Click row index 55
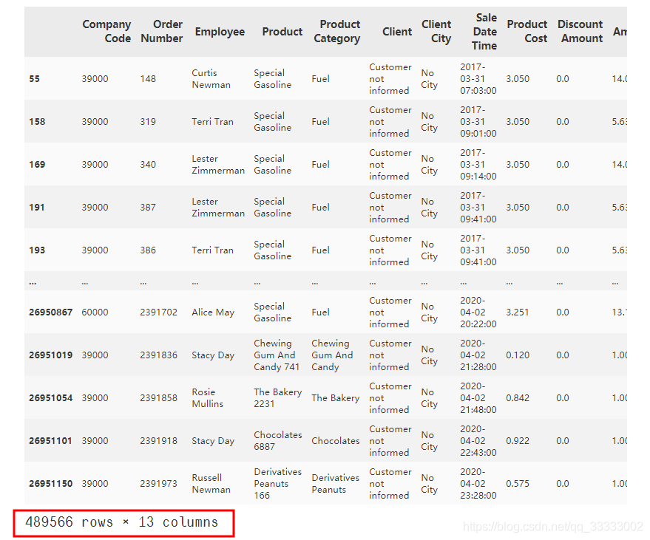This screenshot has width=650, height=540. (x=35, y=79)
